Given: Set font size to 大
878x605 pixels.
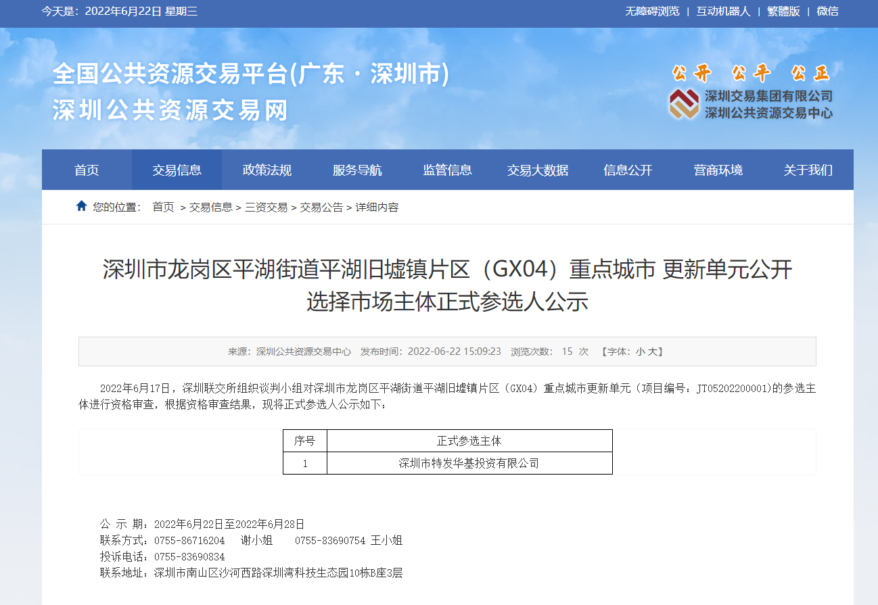Looking at the screenshot, I should click(652, 352).
